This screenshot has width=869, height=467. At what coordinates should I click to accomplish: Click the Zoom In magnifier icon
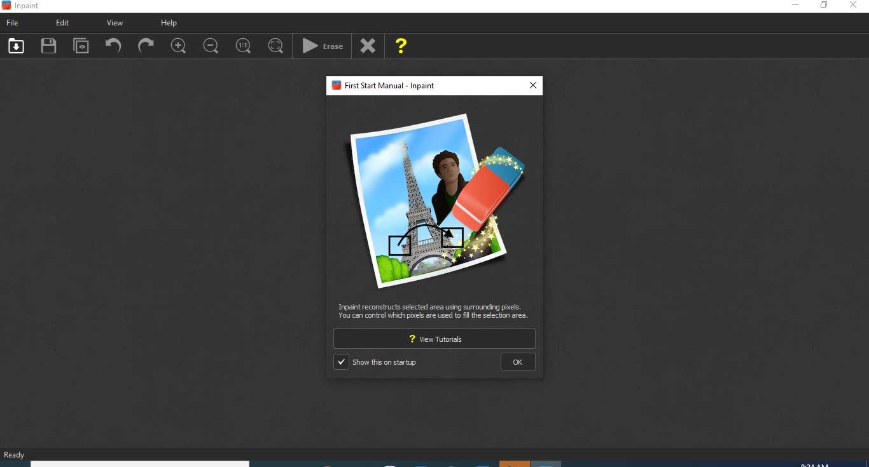[x=178, y=46]
